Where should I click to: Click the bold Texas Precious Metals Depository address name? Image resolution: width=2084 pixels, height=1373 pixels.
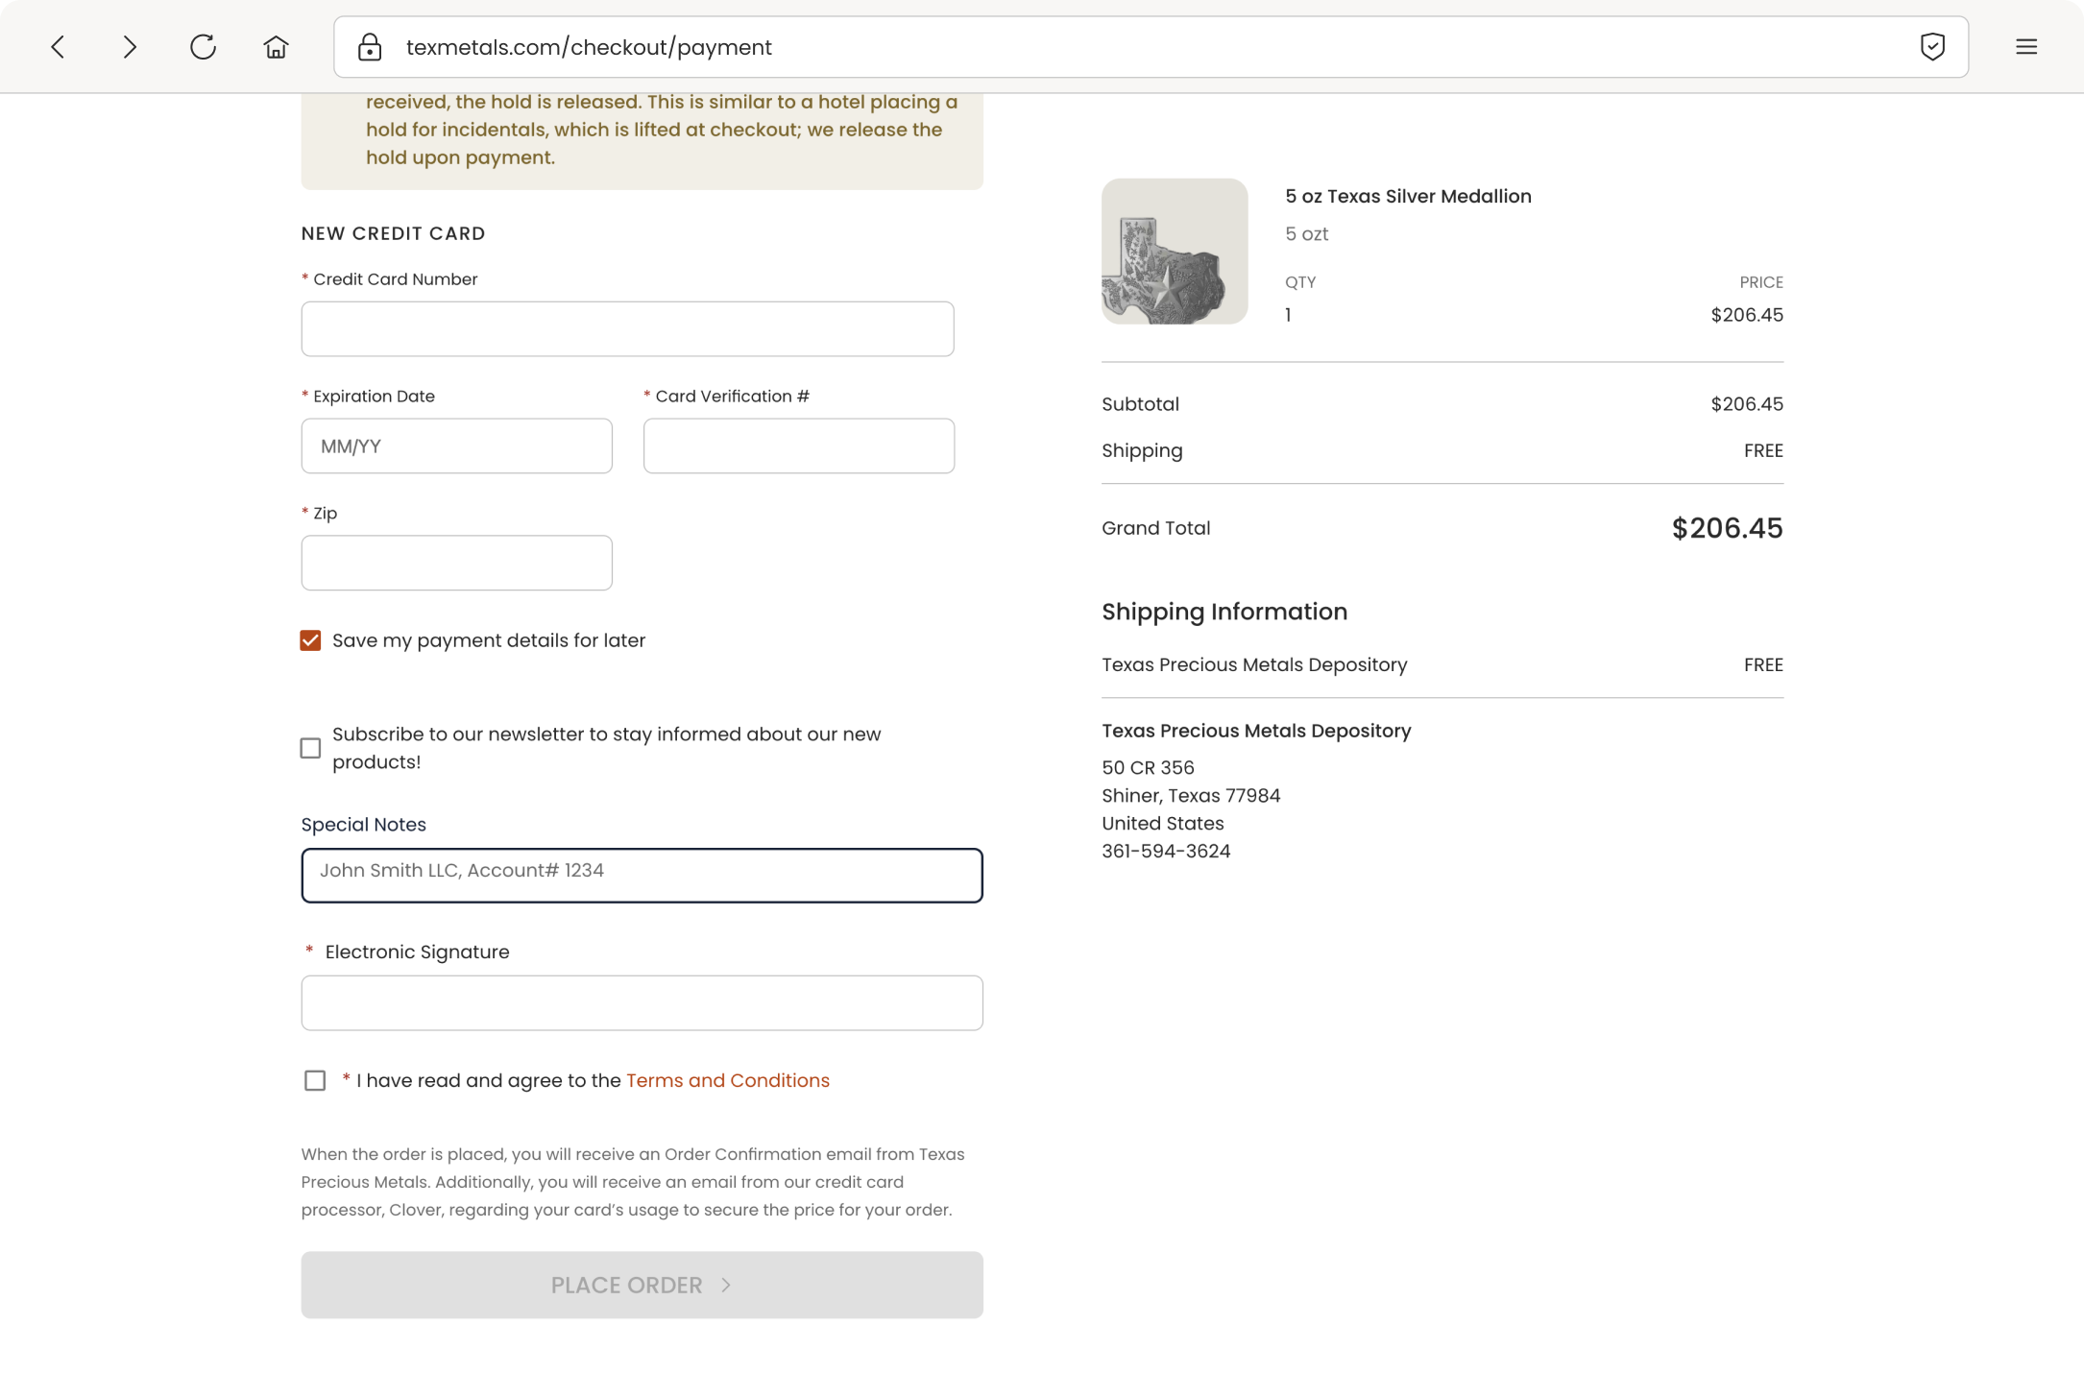(1256, 731)
